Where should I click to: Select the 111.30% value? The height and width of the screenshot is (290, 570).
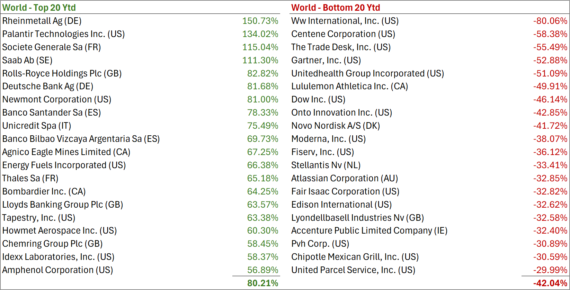click(x=260, y=60)
